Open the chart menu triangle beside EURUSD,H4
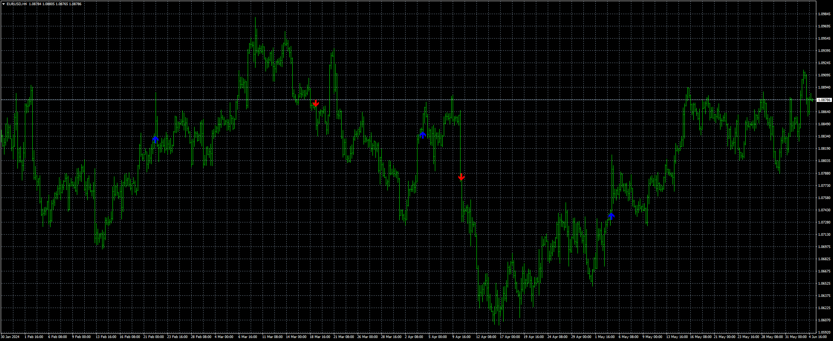 (x=3, y=4)
